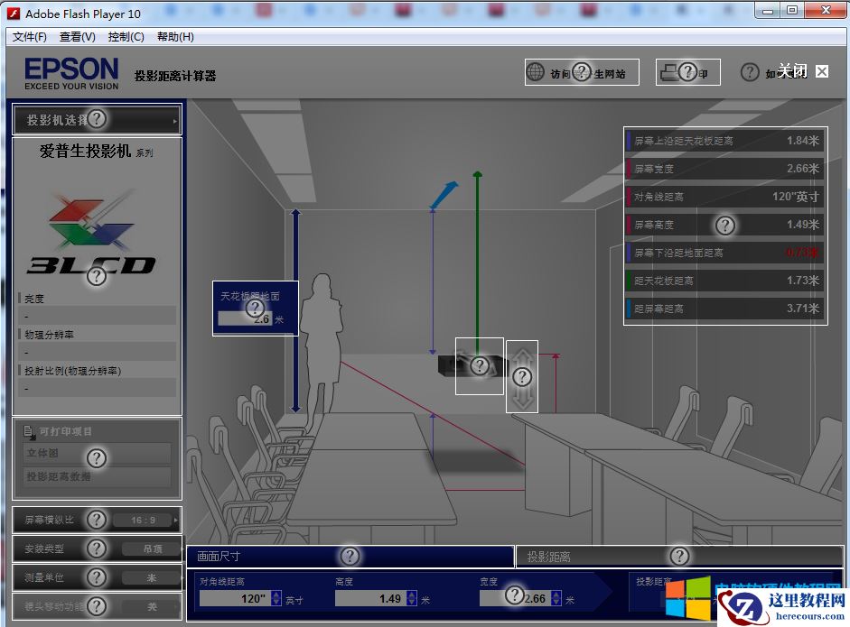Click the 投射比例(物理分辨率) label
Image resolution: width=850 pixels, height=627 pixels.
72,371
